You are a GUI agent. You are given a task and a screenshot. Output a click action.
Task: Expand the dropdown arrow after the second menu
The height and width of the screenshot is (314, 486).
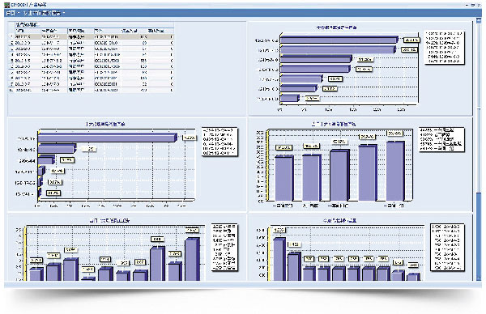pyautogui.click(x=64, y=13)
